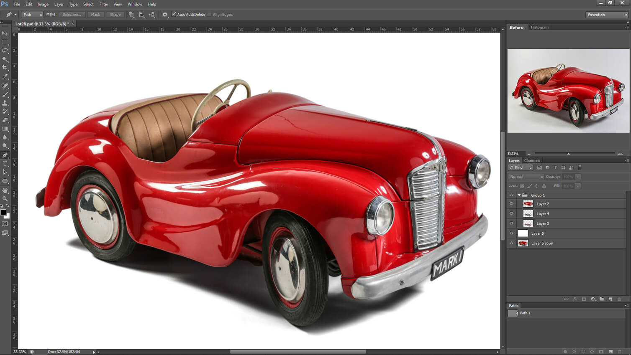Toggle layer filtering switch on/off
Screen dimensions: 631x355
click(x=580, y=167)
